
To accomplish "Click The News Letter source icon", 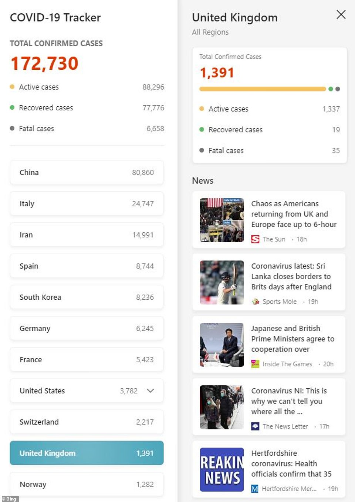I will (255, 426).
